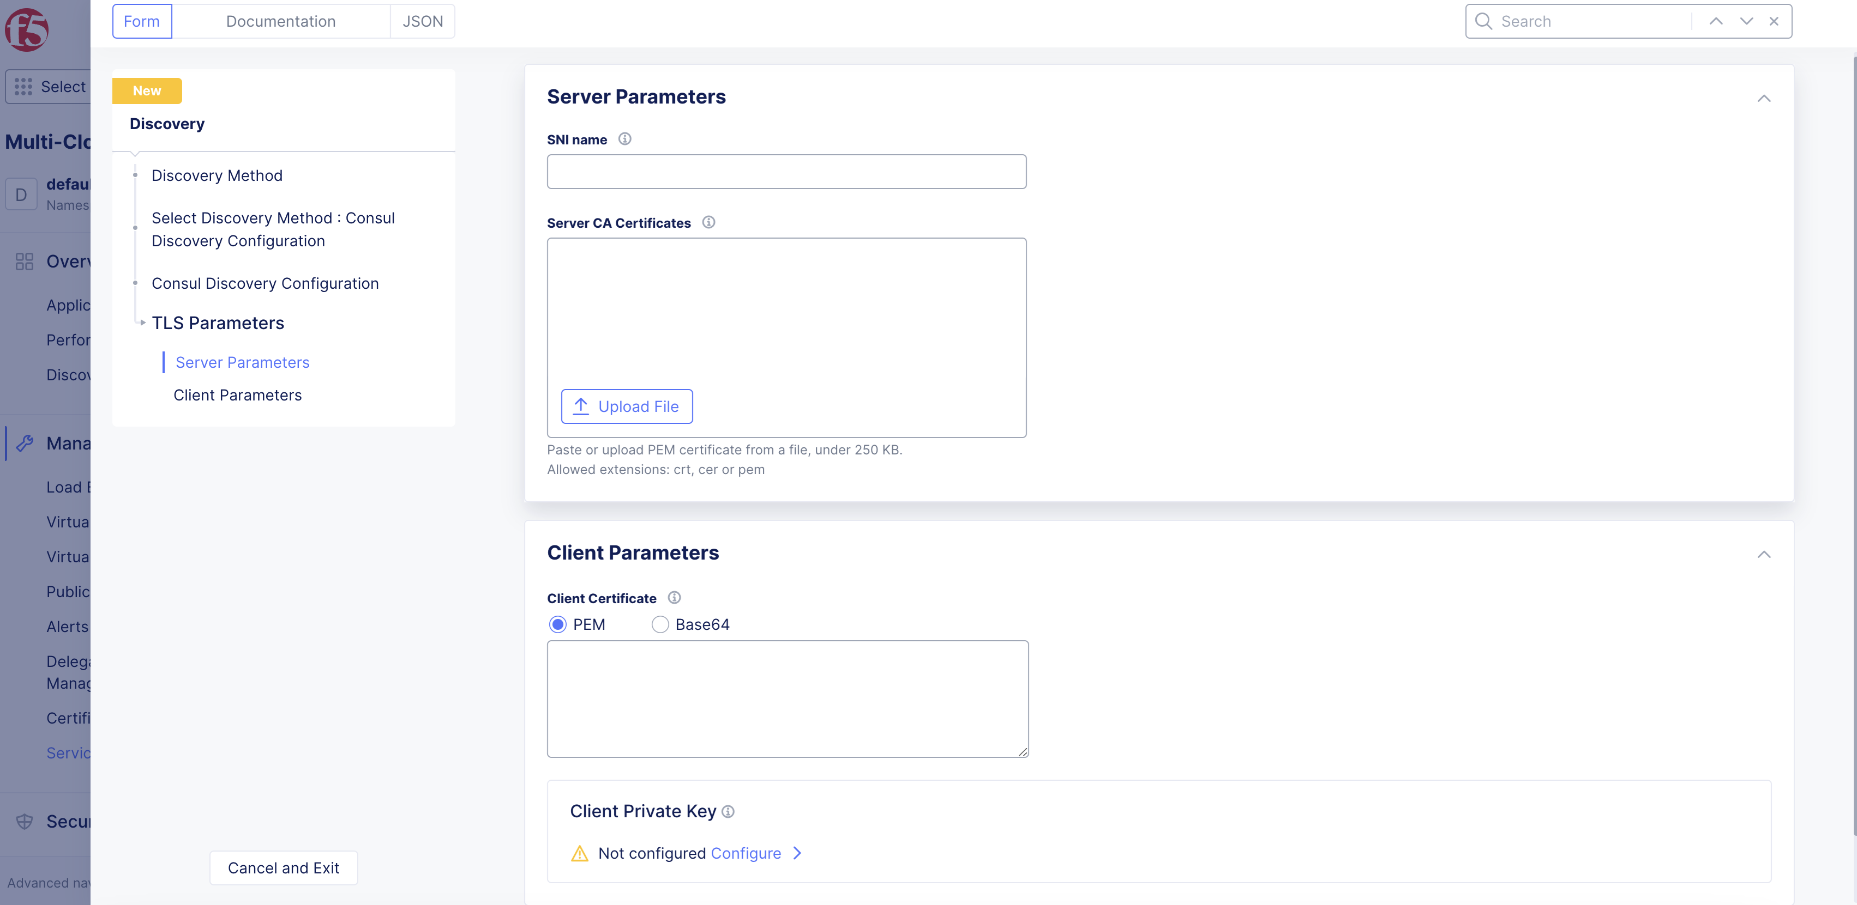Expand the TLS Parameters tree node

coord(143,323)
